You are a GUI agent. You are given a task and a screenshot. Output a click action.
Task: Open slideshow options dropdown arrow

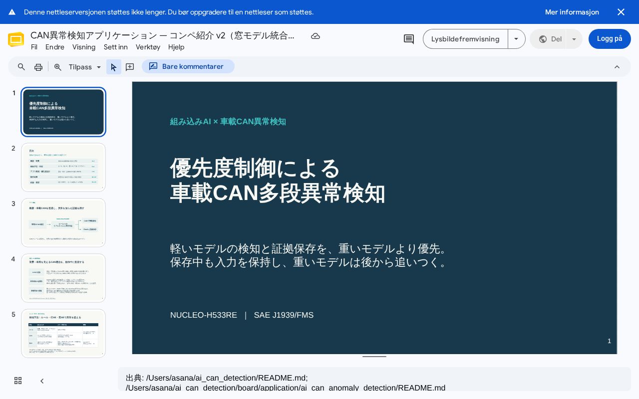[517, 39]
